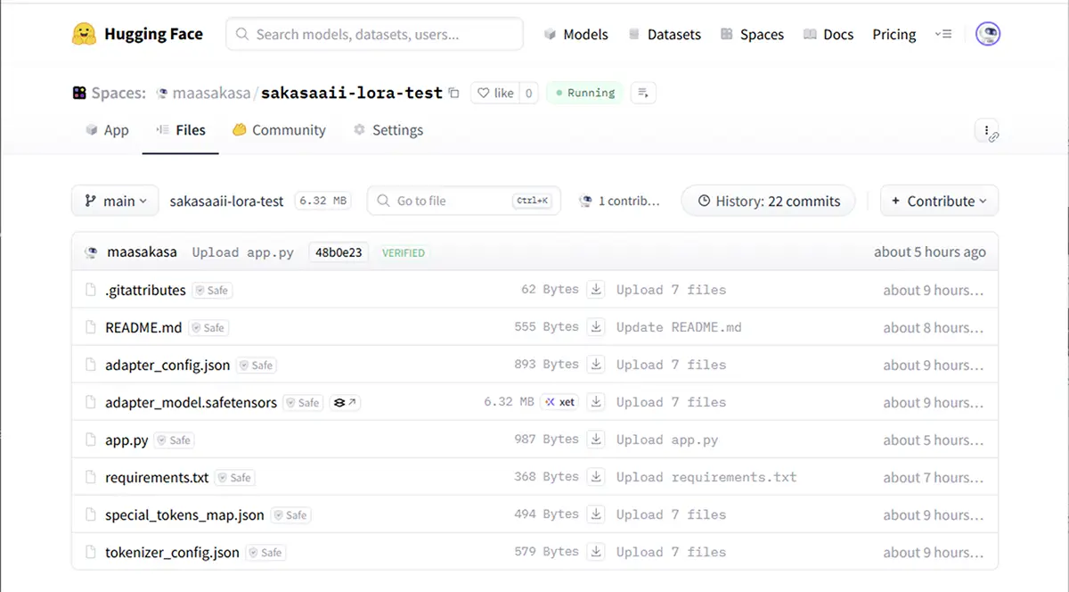The width and height of the screenshot is (1069, 592).
Task: Like the sakasaaii-lora-test space
Action: point(494,93)
